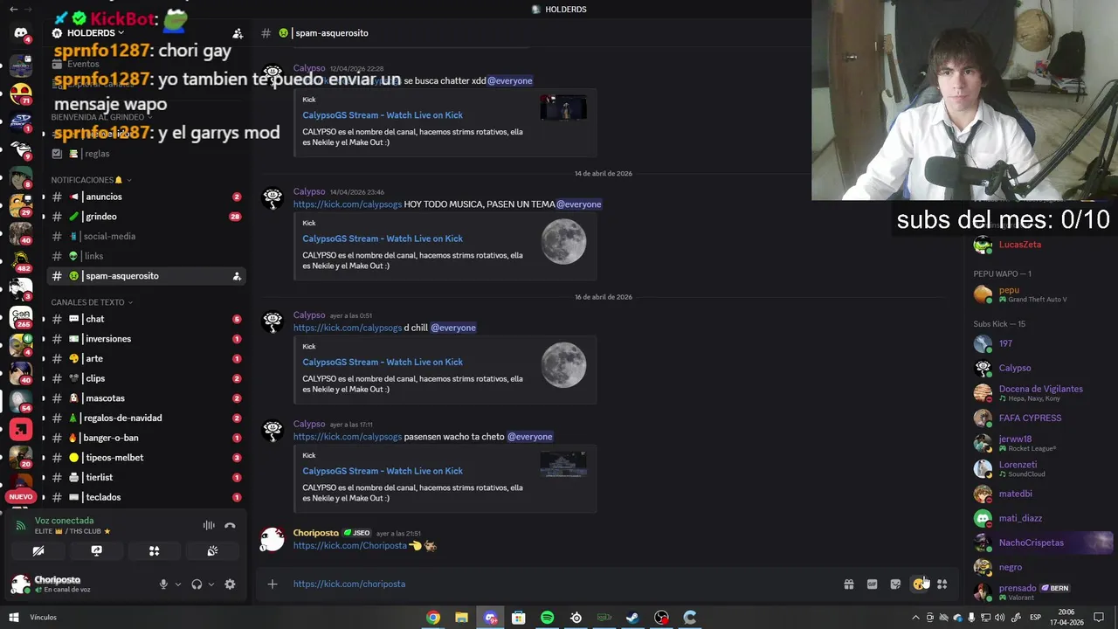Screen dimensions: 1118x629
Task: Jump to NUEVO unread servers pill
Action: [x=21, y=496]
